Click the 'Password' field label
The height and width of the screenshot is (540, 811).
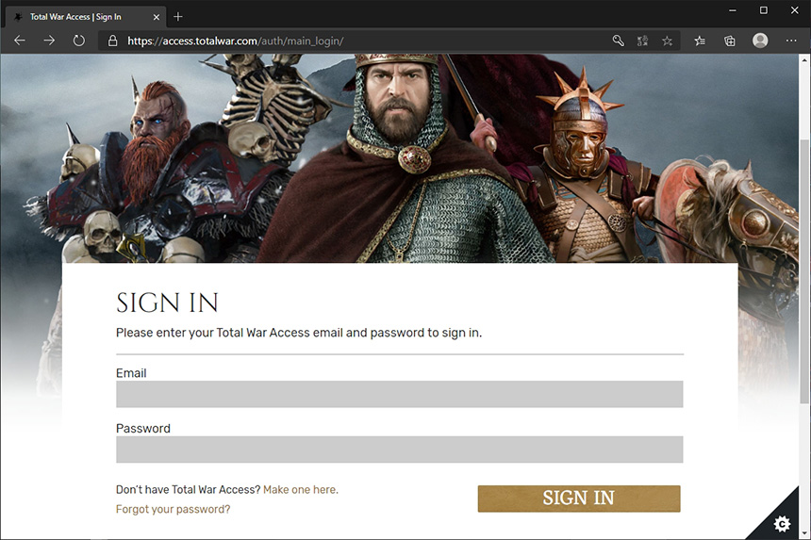point(142,429)
